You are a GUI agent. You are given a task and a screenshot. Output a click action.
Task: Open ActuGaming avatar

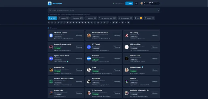pyautogui.click(x=127, y=36)
